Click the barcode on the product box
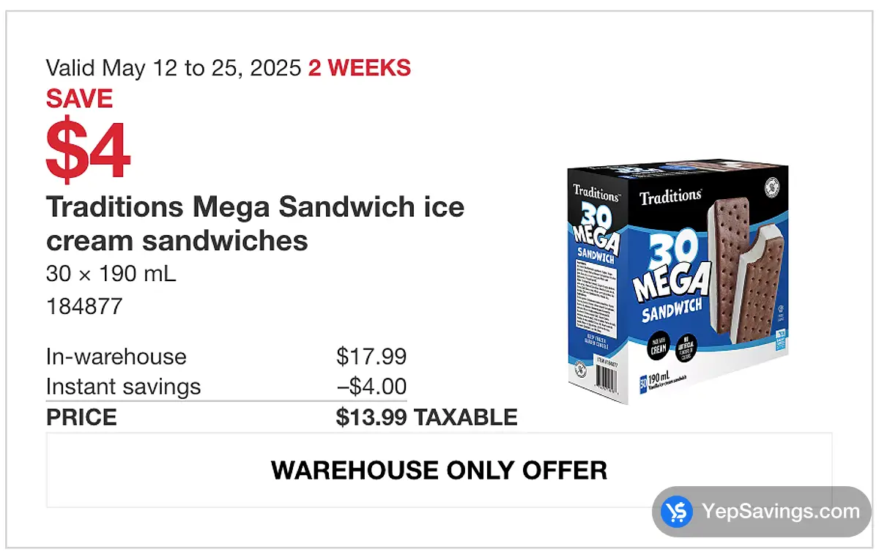Screen dimensions: 879x552 point(606,381)
